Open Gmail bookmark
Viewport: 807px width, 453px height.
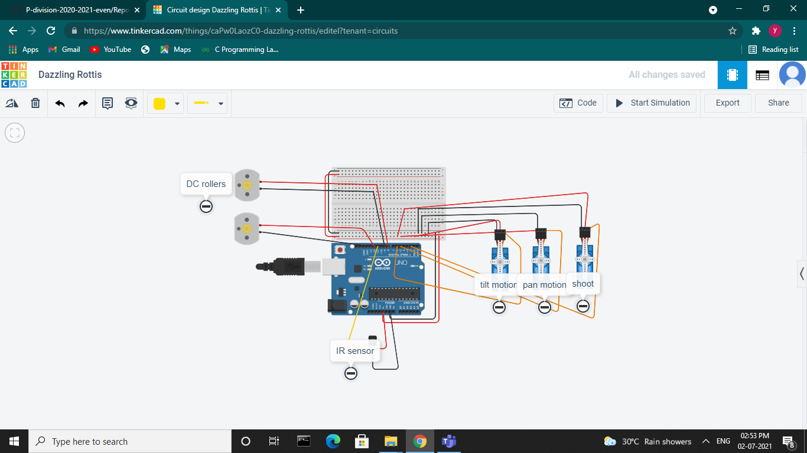[64, 50]
